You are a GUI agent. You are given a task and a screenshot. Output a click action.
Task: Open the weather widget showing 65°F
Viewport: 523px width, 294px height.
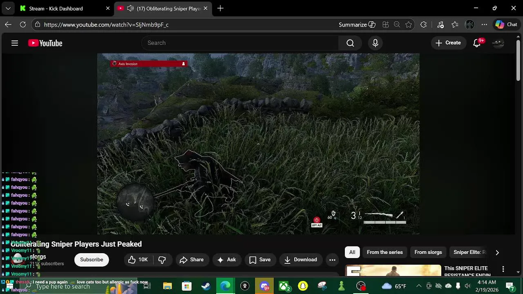pos(393,286)
